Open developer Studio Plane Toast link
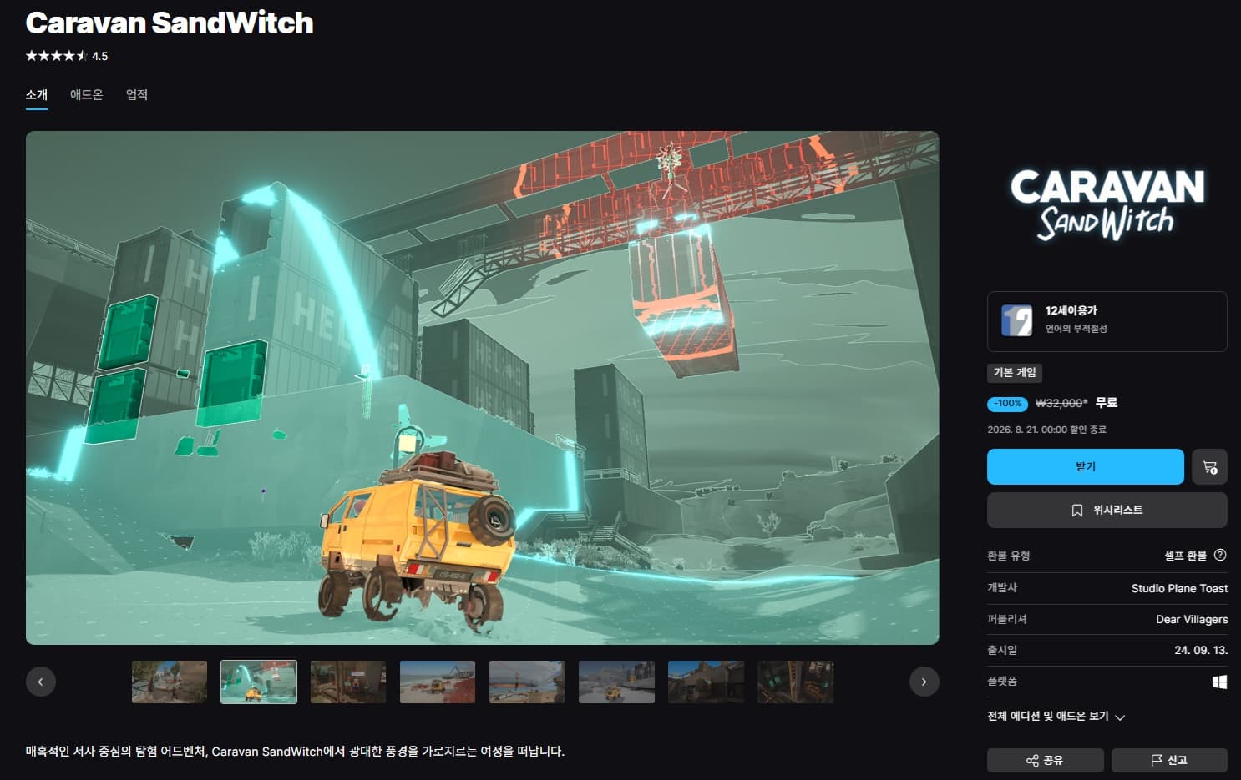1241x780 pixels. point(1179,588)
